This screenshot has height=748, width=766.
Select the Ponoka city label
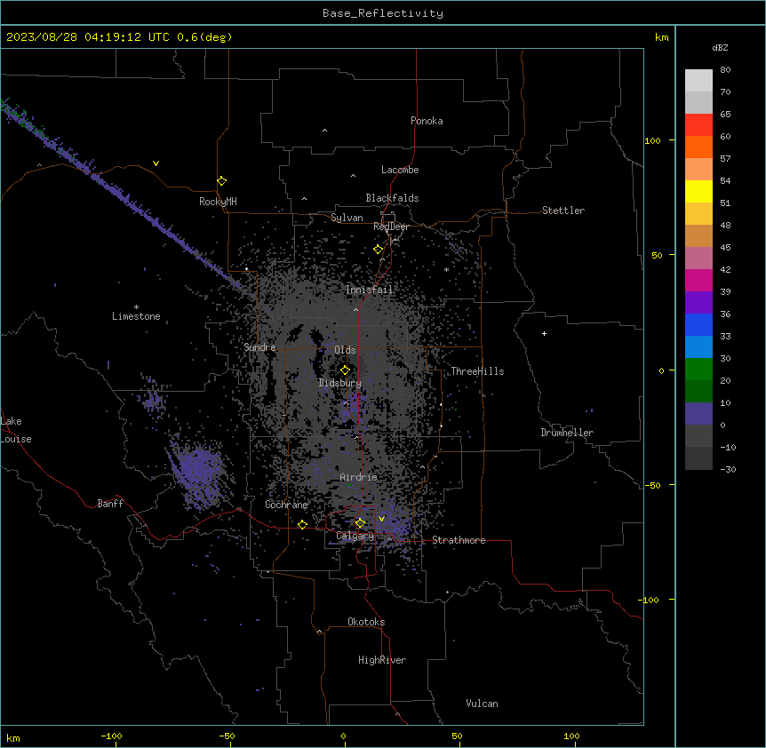427,121
